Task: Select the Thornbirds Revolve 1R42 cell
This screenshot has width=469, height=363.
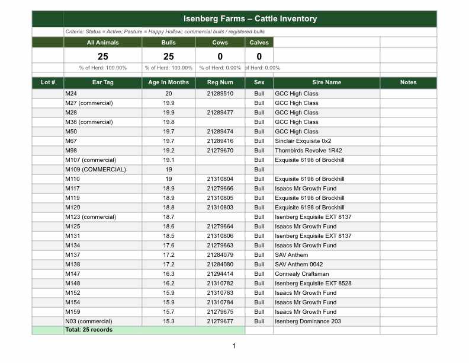Action: pyautogui.click(x=308, y=151)
